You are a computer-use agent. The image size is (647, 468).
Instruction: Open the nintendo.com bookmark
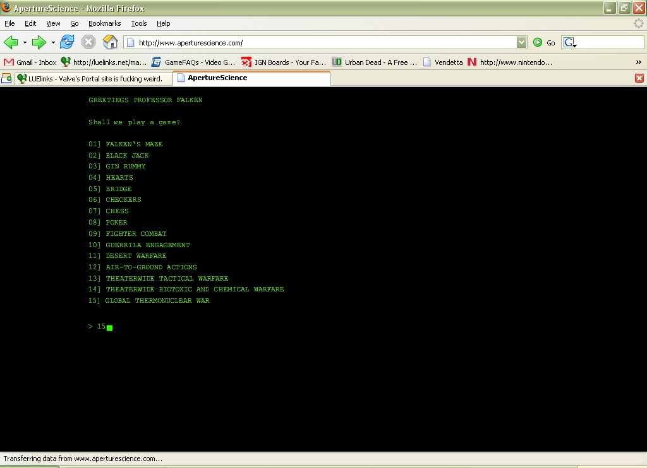(510, 62)
